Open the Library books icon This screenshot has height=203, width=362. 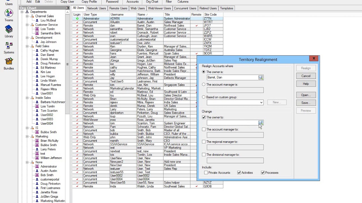pos(9,29)
